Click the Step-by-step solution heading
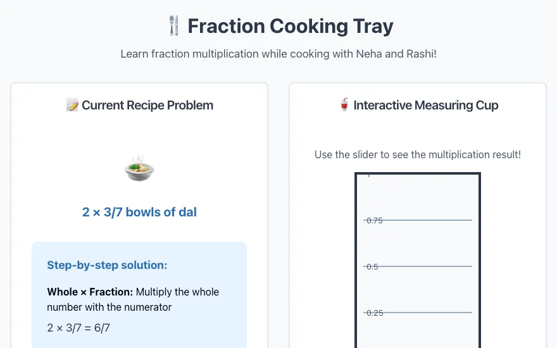Image resolution: width=557 pixels, height=348 pixels. tap(107, 265)
